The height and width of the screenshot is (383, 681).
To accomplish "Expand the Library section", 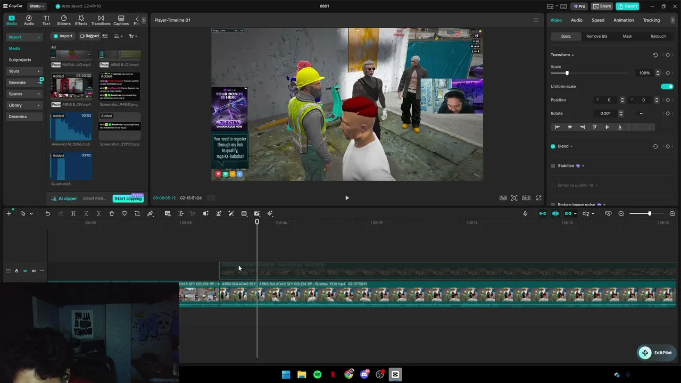I will click(x=24, y=105).
